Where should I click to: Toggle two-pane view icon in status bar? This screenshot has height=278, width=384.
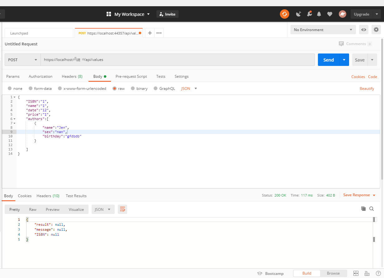pyautogui.click(x=356, y=273)
